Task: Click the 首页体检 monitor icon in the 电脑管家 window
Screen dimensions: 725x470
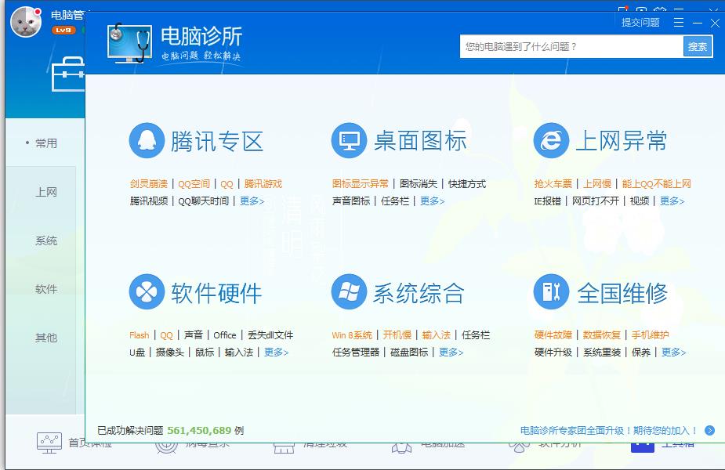Action: click(49, 443)
